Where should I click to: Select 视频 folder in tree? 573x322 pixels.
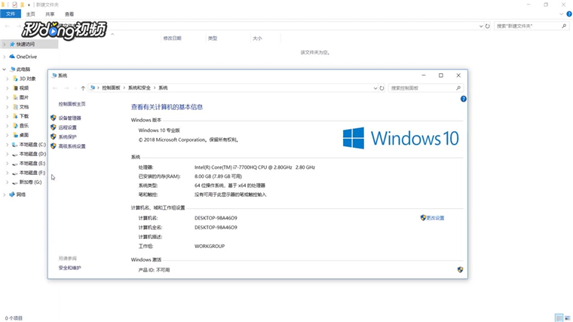tap(24, 88)
